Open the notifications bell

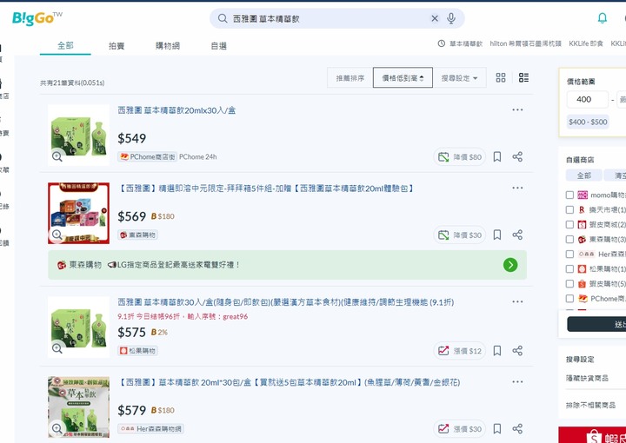[602, 18]
